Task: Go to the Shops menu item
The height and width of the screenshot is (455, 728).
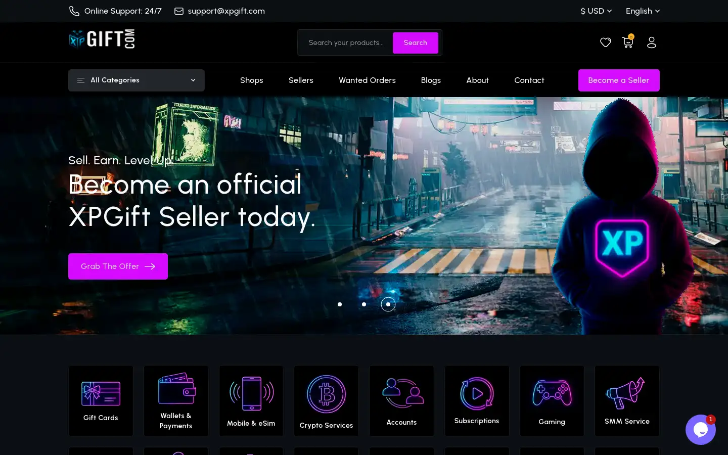Action: tap(252, 80)
